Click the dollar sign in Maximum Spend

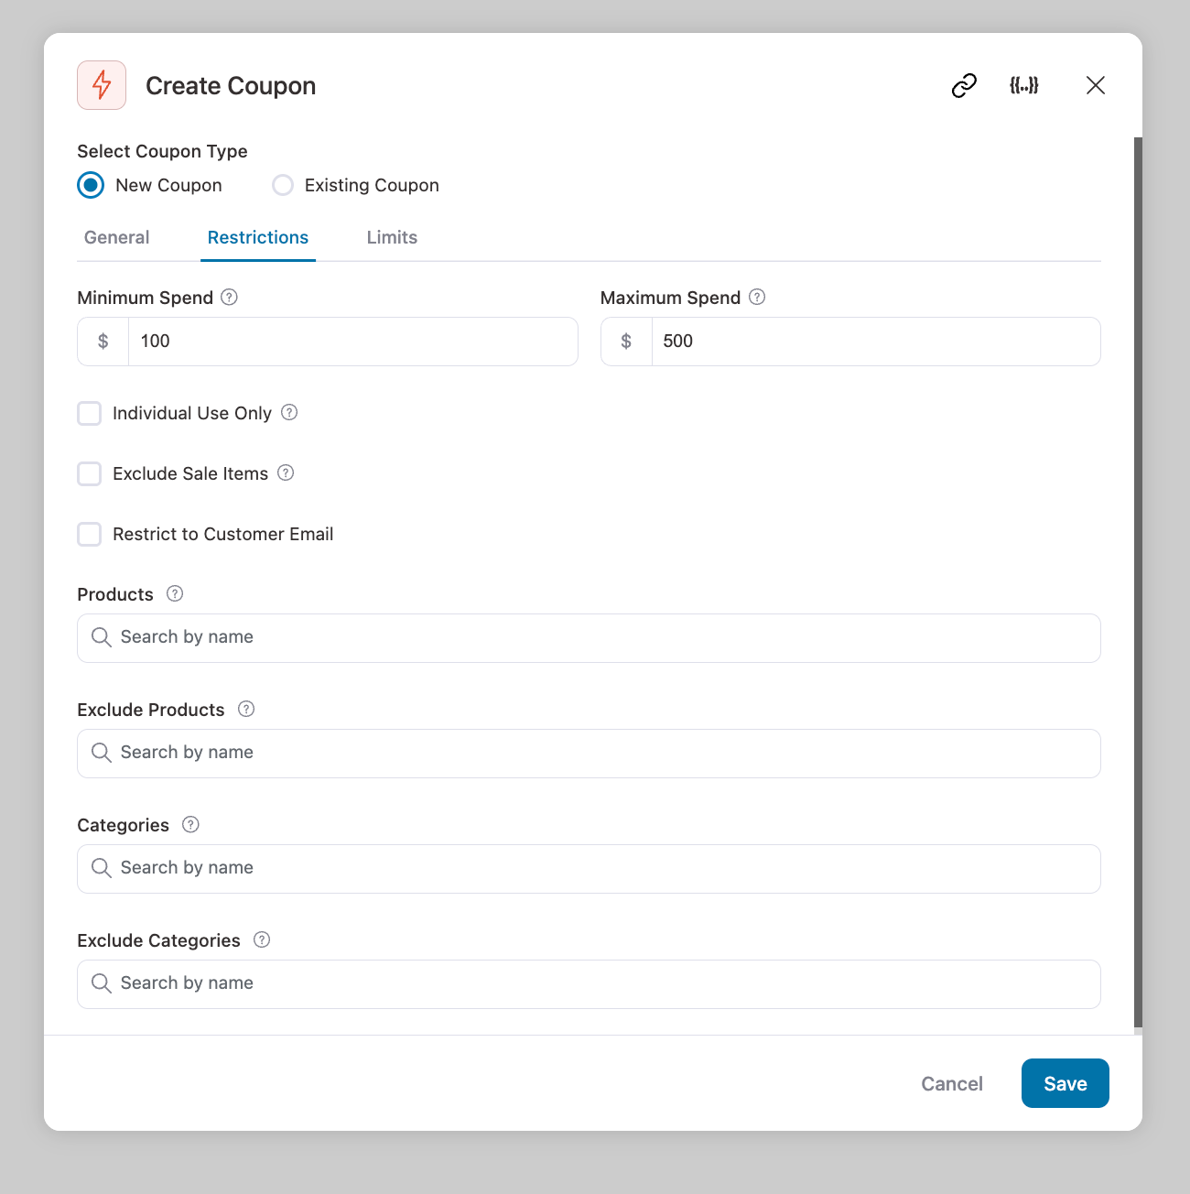pyautogui.click(x=626, y=342)
